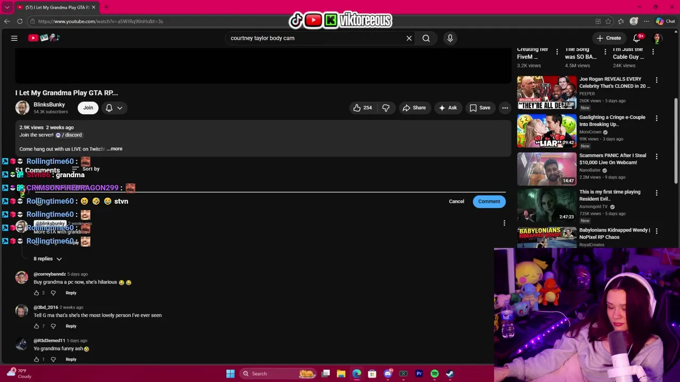Open Discord from the taskbar
Viewport: 680px width, 382px height.
tap(388, 374)
